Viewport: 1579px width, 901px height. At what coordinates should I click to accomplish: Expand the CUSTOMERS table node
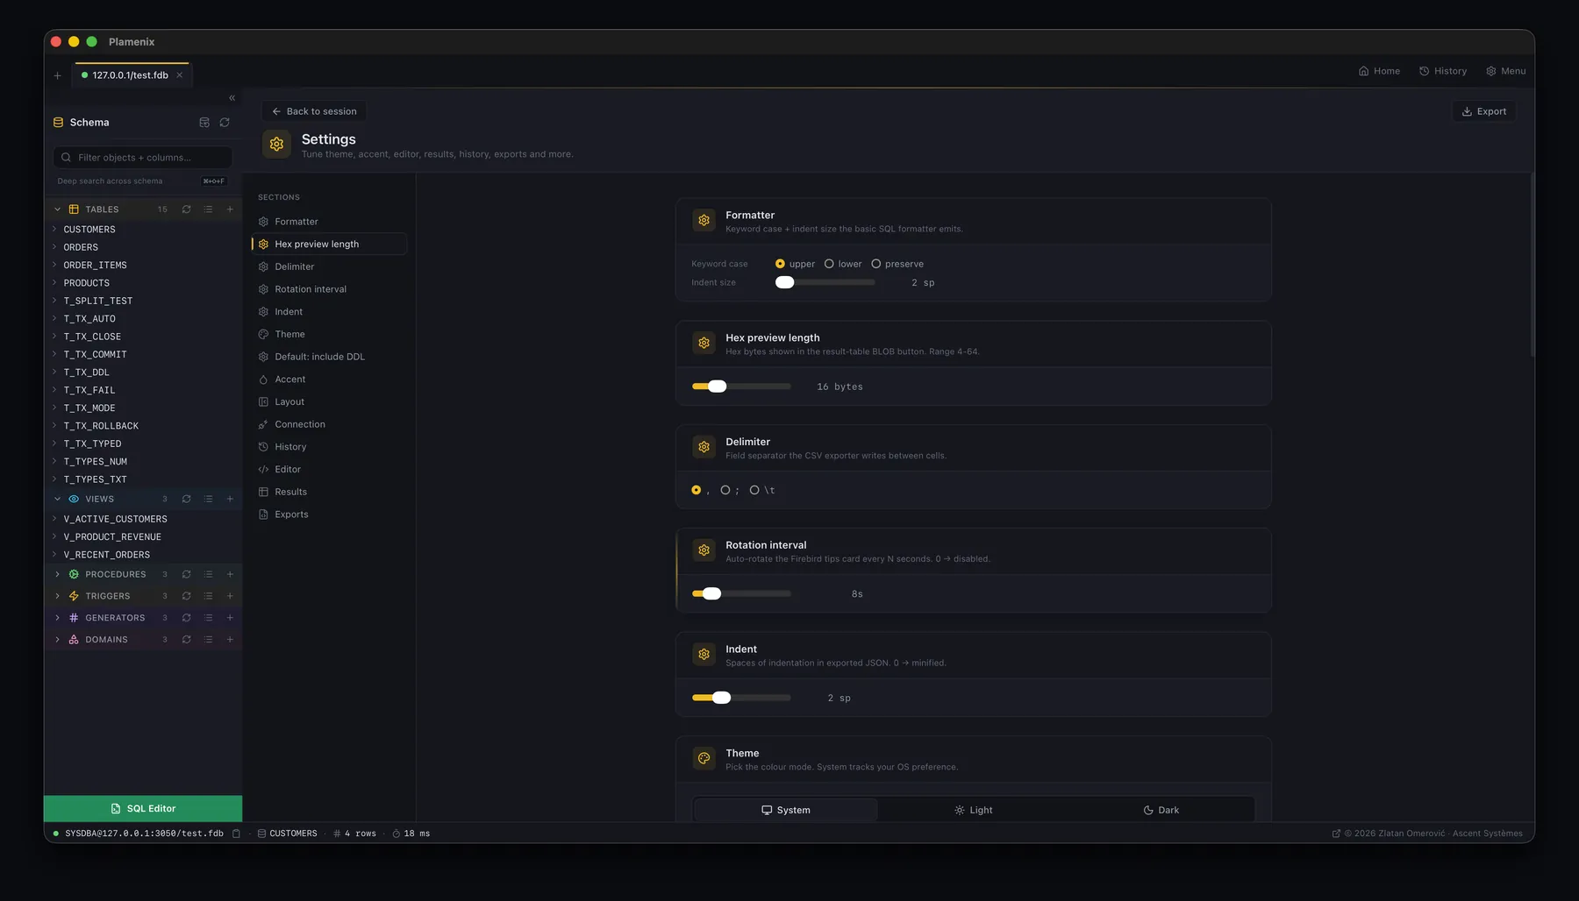click(x=54, y=229)
